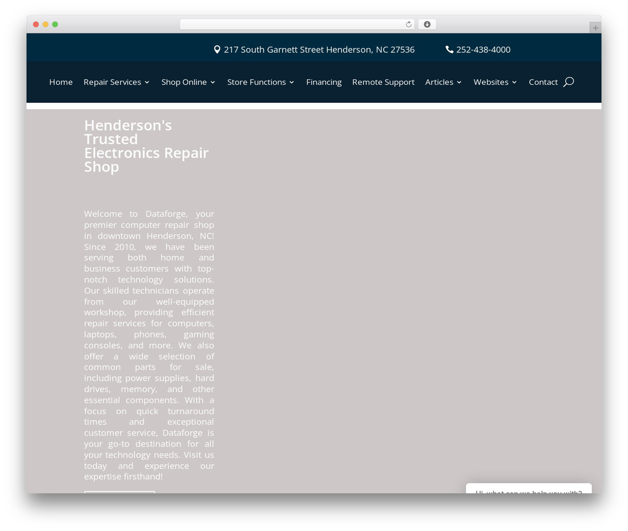Expand the Articles submenu chevron
The width and height of the screenshot is (628, 531).
pos(459,82)
